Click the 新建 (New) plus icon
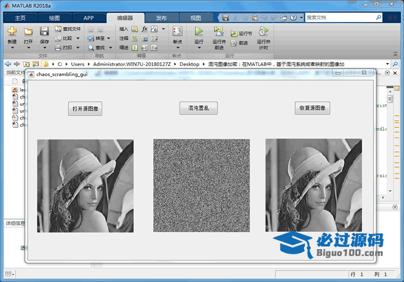Image resolution: width=404 pixels, height=282 pixels. click(x=12, y=32)
